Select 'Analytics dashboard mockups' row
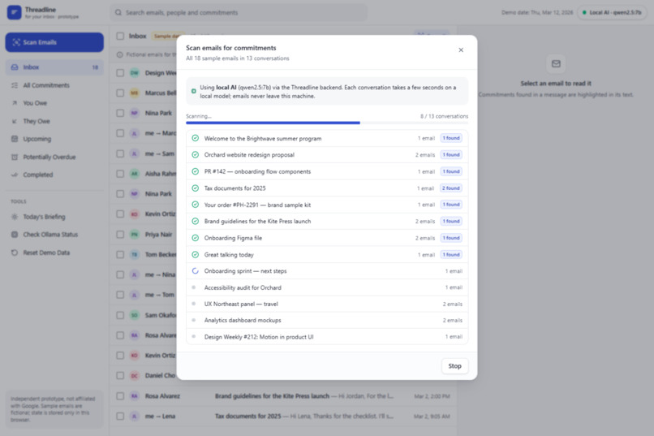The image size is (654, 436). [327, 321]
